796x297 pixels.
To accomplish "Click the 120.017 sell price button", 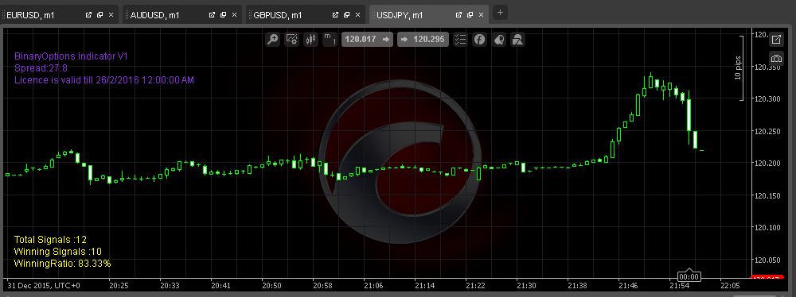I will 367,40.
